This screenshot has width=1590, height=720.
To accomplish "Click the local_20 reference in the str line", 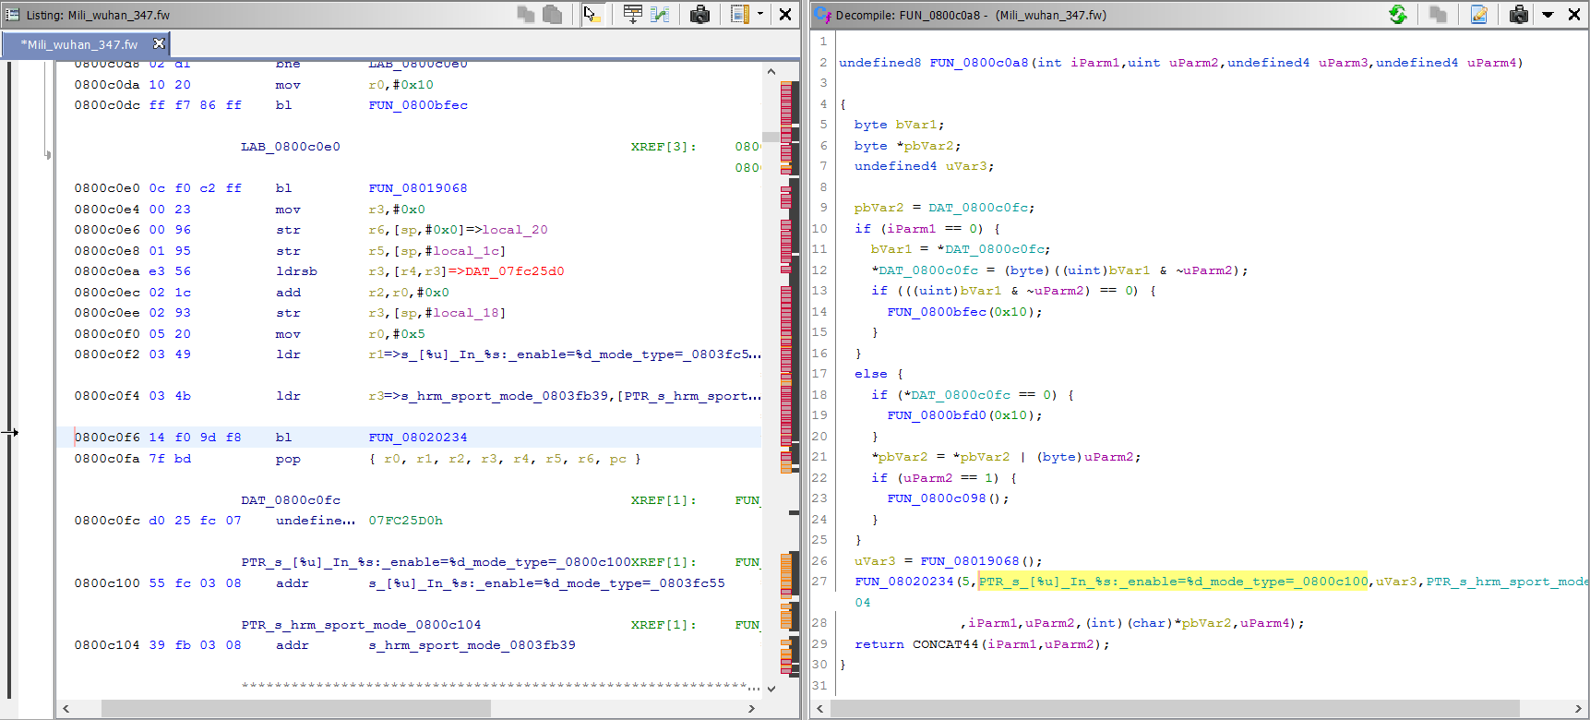I will (515, 230).
